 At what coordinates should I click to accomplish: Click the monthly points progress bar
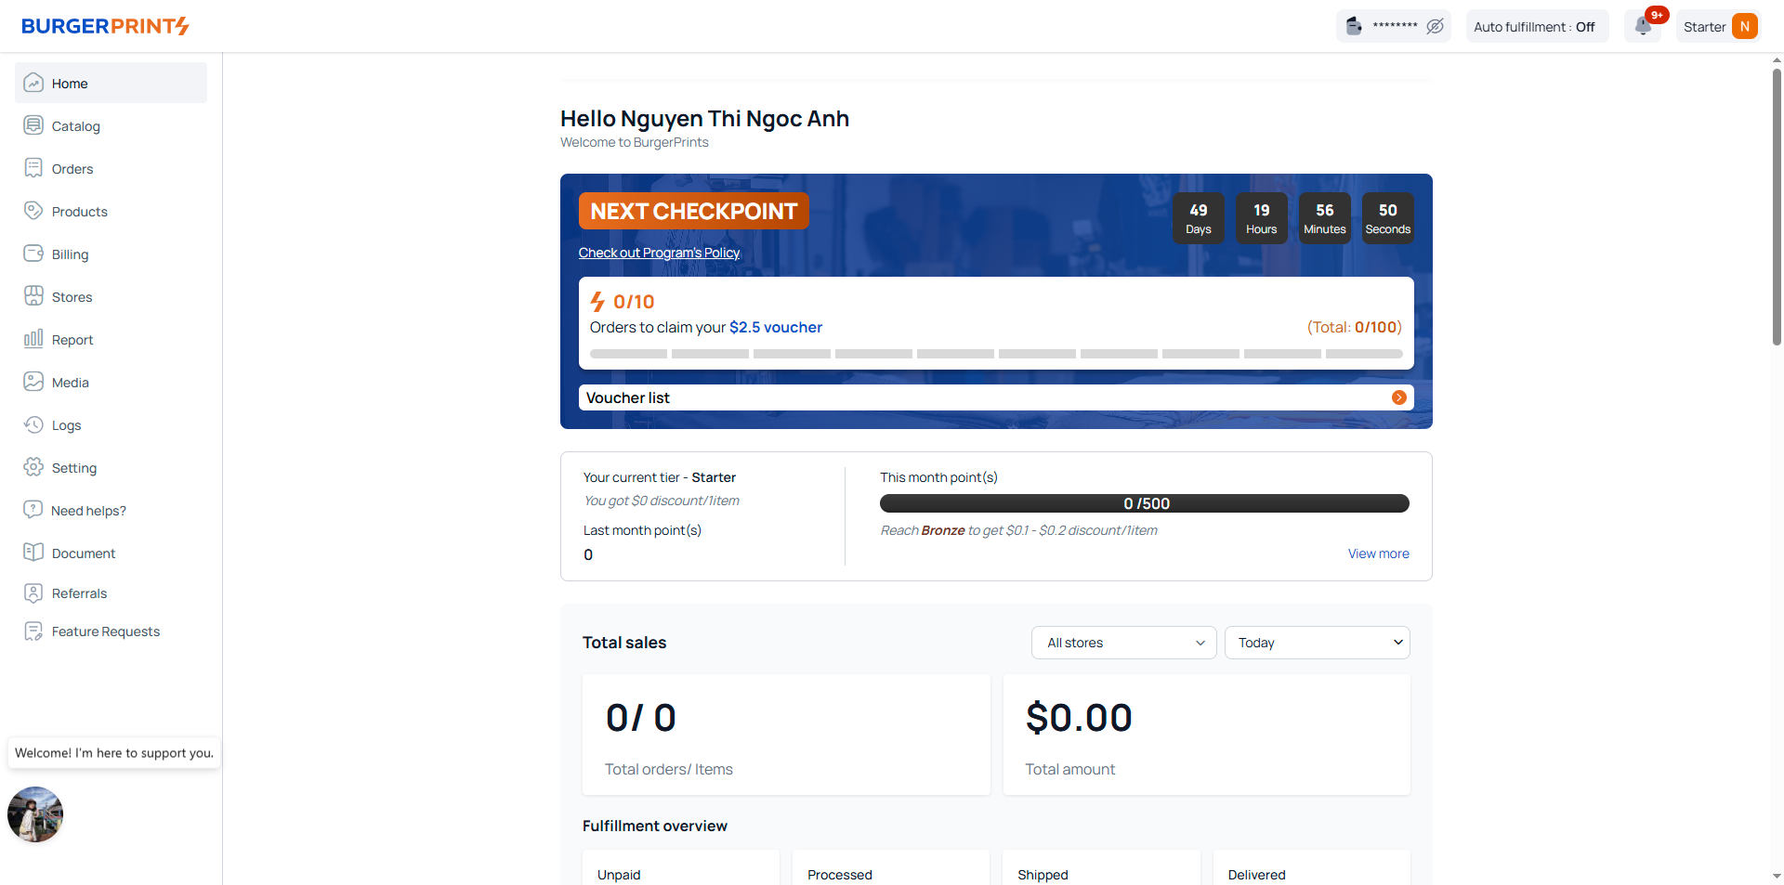click(1144, 503)
